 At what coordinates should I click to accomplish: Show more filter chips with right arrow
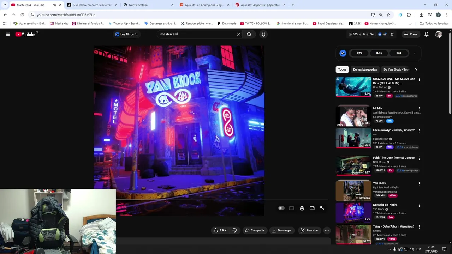point(416,69)
